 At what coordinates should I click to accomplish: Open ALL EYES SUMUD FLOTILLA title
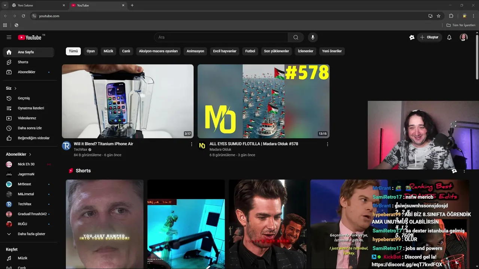(254, 144)
